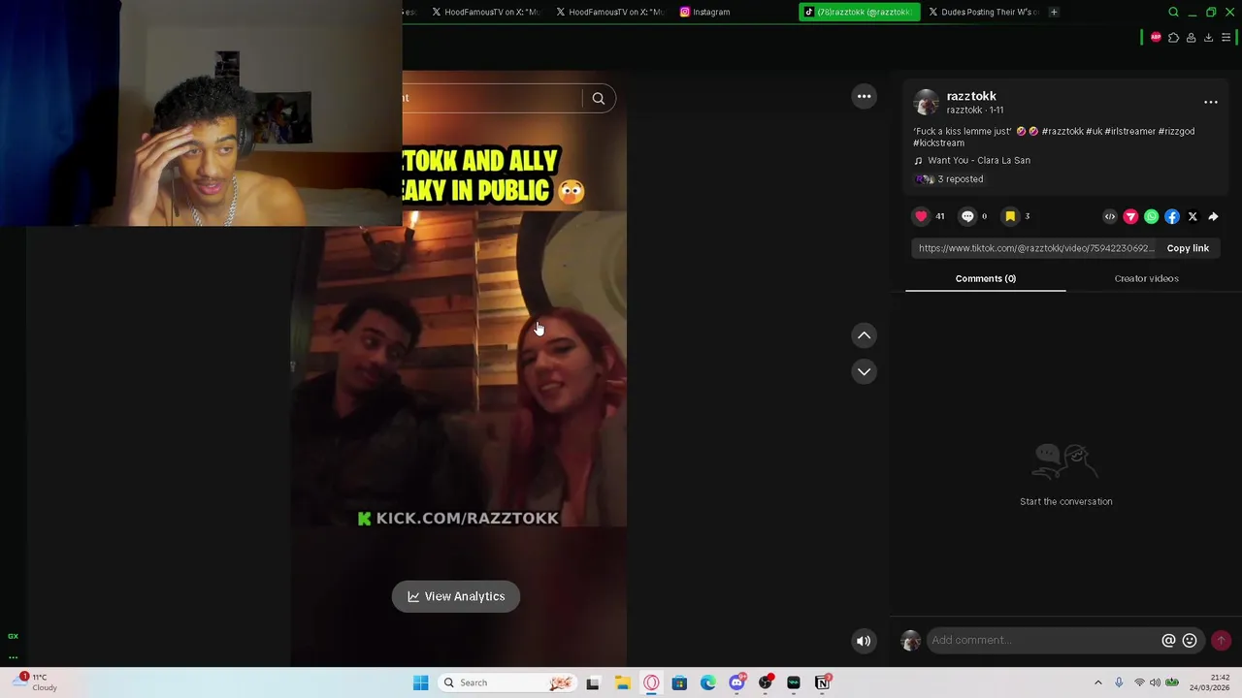View the 3 reposted users

click(x=949, y=179)
